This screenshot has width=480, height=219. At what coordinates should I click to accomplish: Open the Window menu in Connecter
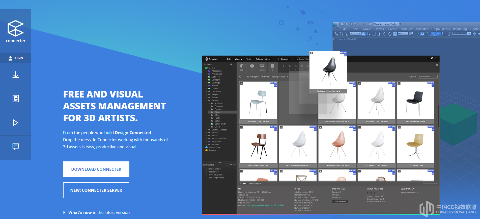[x=239, y=59]
